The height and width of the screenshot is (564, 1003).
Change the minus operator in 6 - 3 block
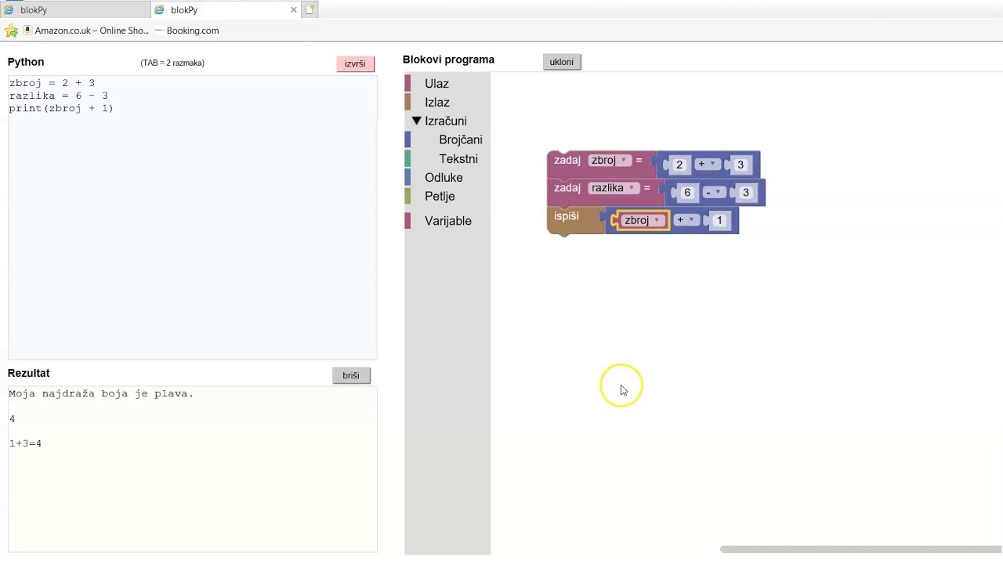(713, 192)
